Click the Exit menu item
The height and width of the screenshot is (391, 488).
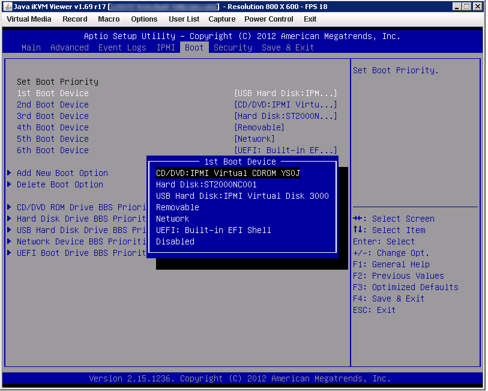coord(310,19)
